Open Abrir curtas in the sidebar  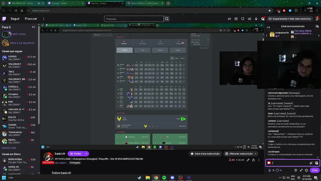click(19, 34)
